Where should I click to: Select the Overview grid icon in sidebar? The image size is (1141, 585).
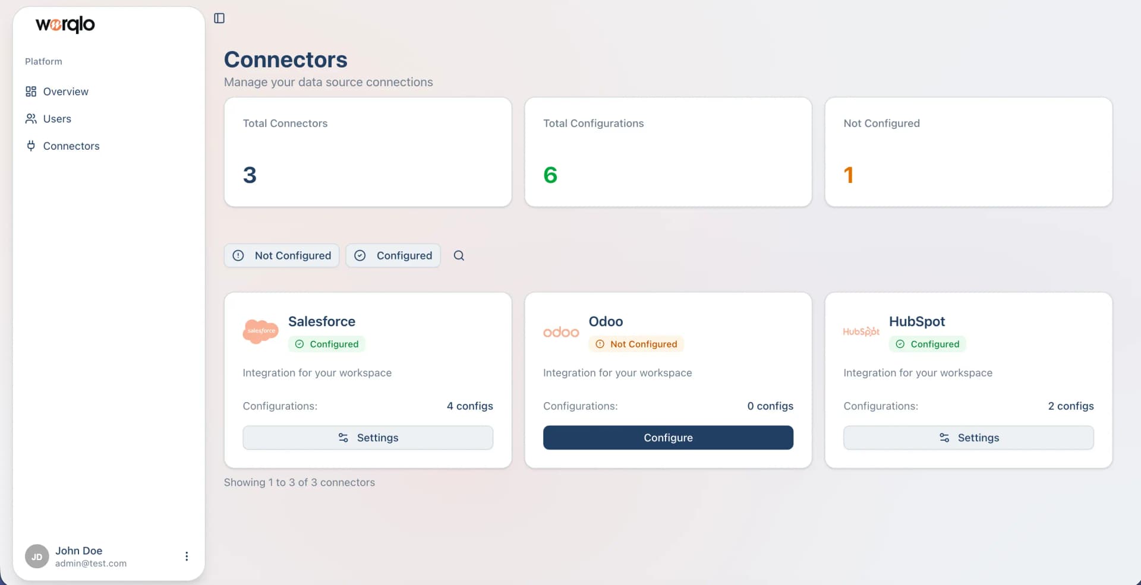(x=31, y=91)
